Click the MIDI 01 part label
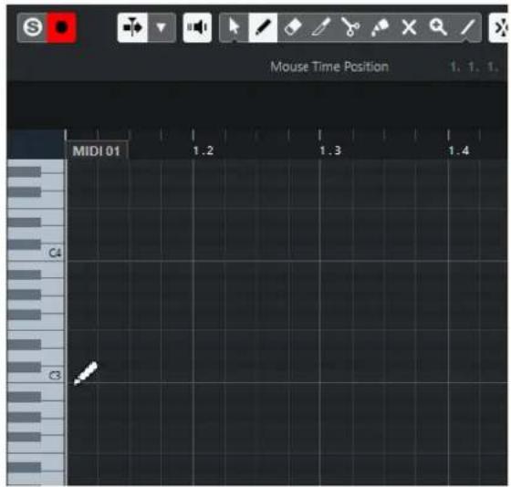 (x=97, y=150)
